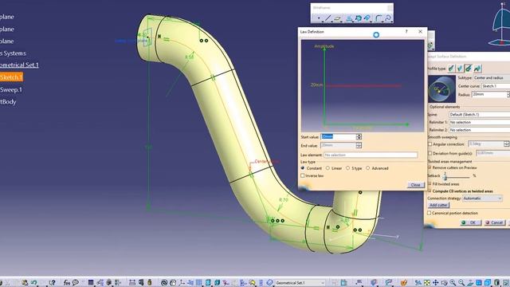Select Geometrical Set.1 in the tree
This screenshot has height=287, width=510.
point(19,65)
